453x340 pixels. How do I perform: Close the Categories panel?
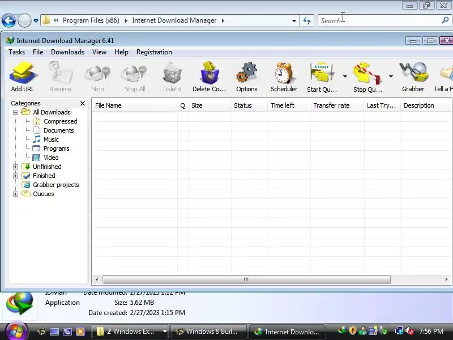click(x=83, y=103)
